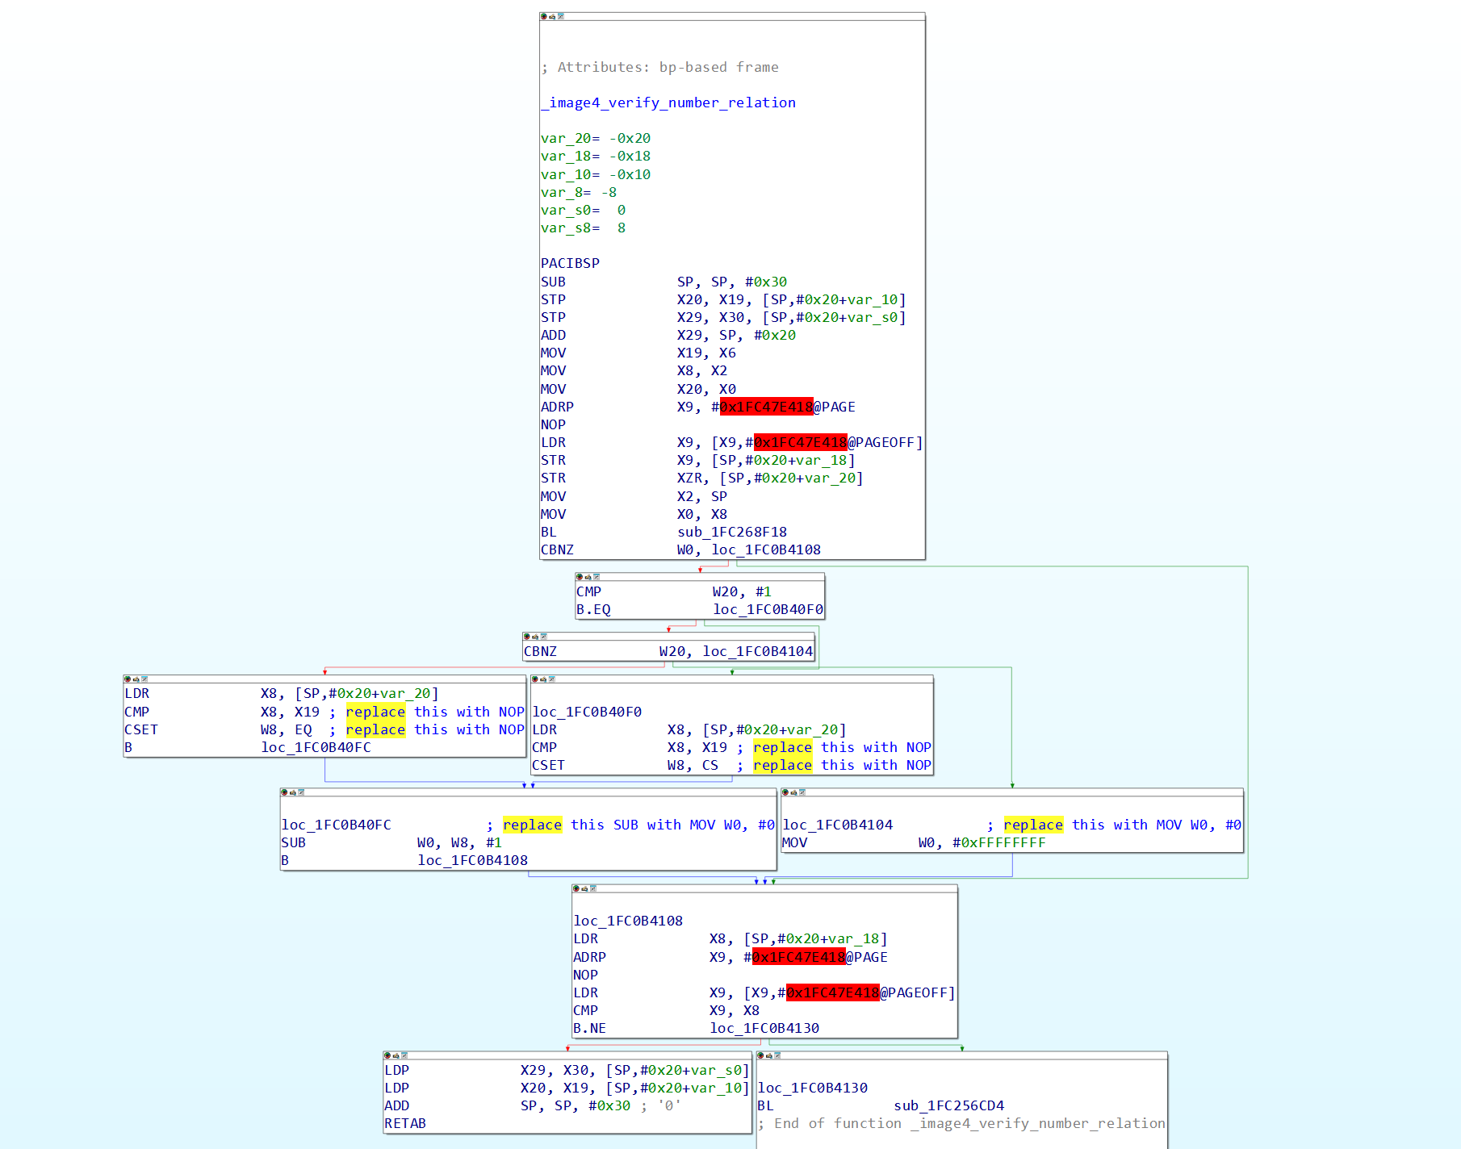1461x1149 pixels.
Task: Click loc_1FC0B4130 target in the B.NE instruction
Action: [x=764, y=1028]
